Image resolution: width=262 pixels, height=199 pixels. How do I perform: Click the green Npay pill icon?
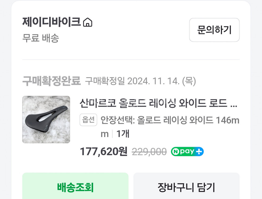click(187, 152)
